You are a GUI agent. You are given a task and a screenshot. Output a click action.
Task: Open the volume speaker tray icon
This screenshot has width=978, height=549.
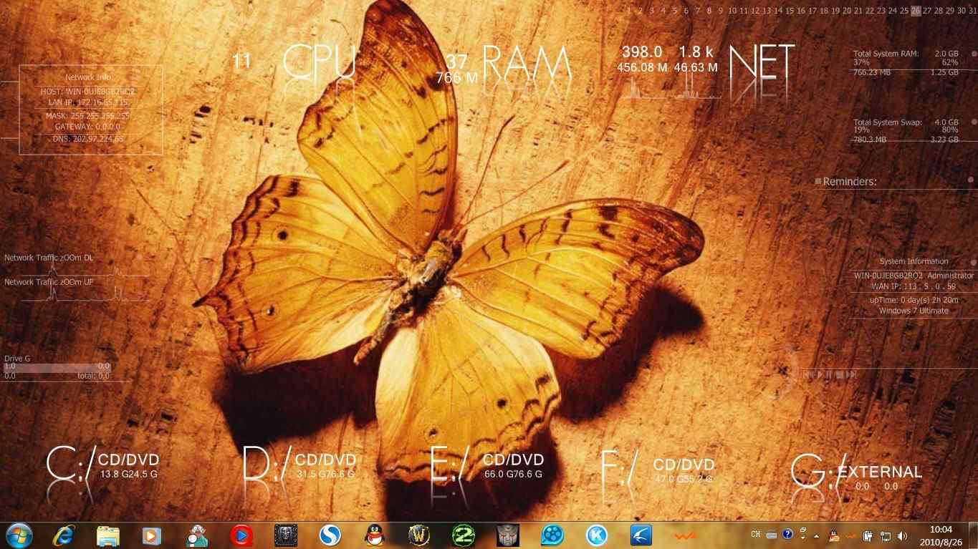point(902,535)
